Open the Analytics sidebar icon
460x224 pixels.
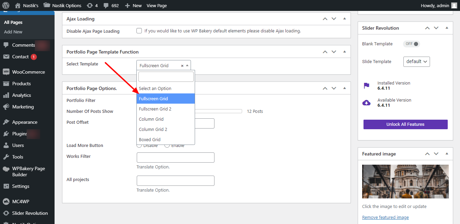(6, 95)
